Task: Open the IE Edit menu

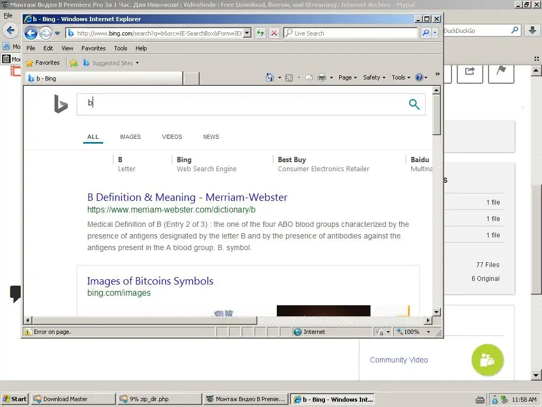Action: click(x=48, y=48)
